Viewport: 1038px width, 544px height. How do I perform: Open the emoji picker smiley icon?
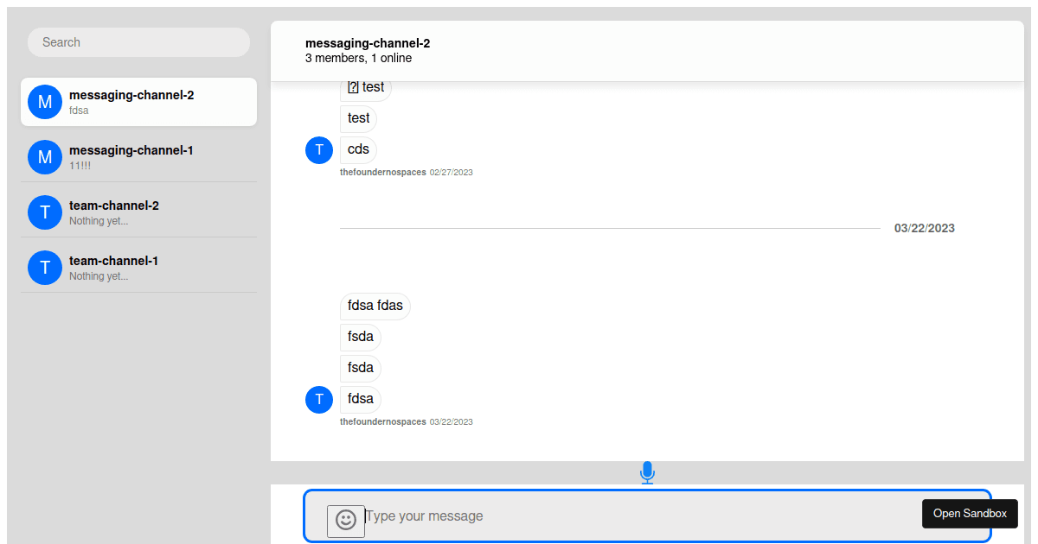coord(345,522)
